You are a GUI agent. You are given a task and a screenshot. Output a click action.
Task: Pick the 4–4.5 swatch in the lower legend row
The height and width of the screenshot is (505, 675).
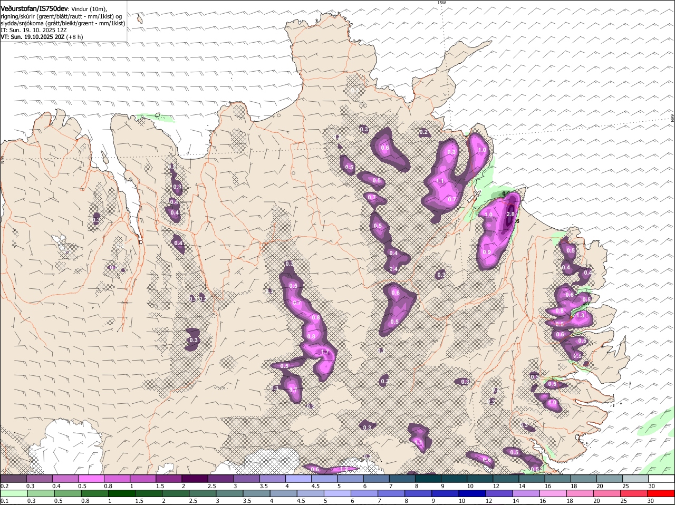click(283, 494)
